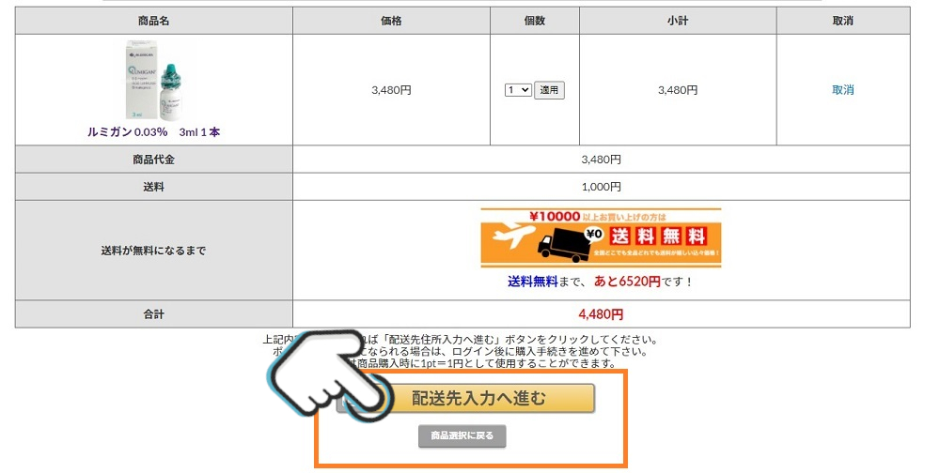Click the red あと6520円 remaining amount text
This screenshot has height=473, width=940.
click(626, 281)
